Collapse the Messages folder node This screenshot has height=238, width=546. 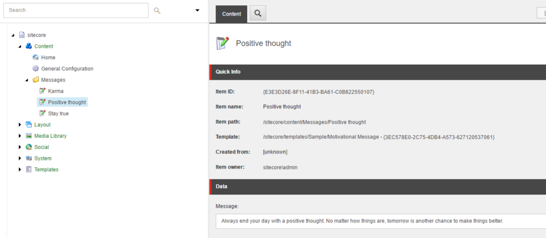tap(27, 80)
